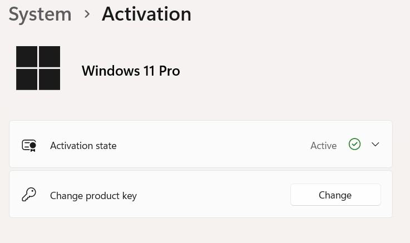410x243 pixels.
Task: Click blank background below the Change product key card
Action: [x=200, y=231]
